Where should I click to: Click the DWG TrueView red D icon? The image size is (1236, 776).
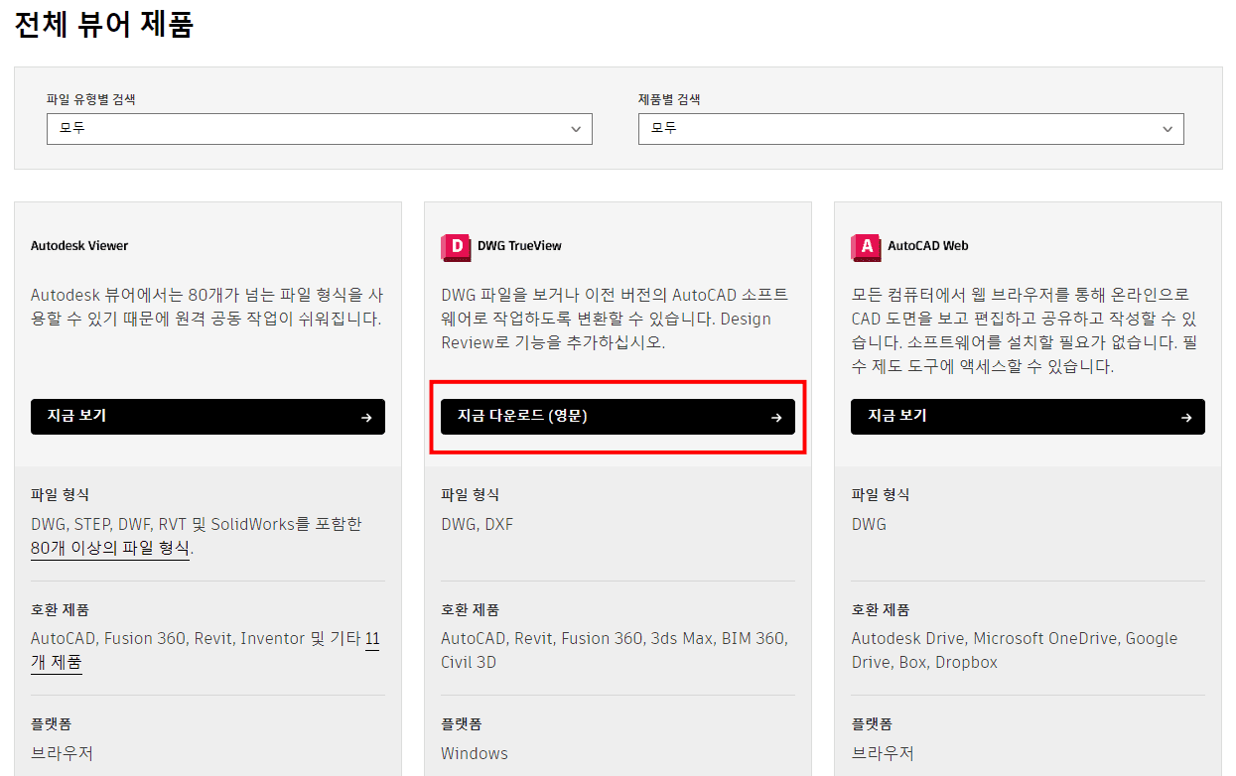[456, 247]
